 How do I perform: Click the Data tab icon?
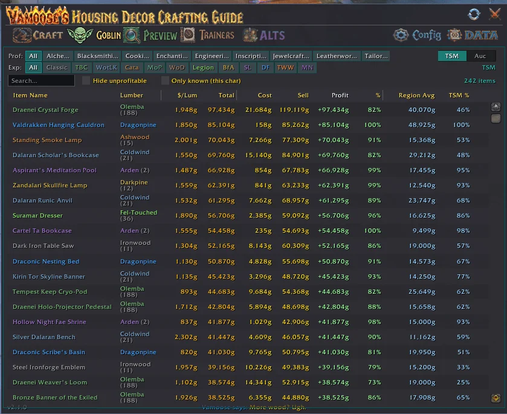pos(454,35)
